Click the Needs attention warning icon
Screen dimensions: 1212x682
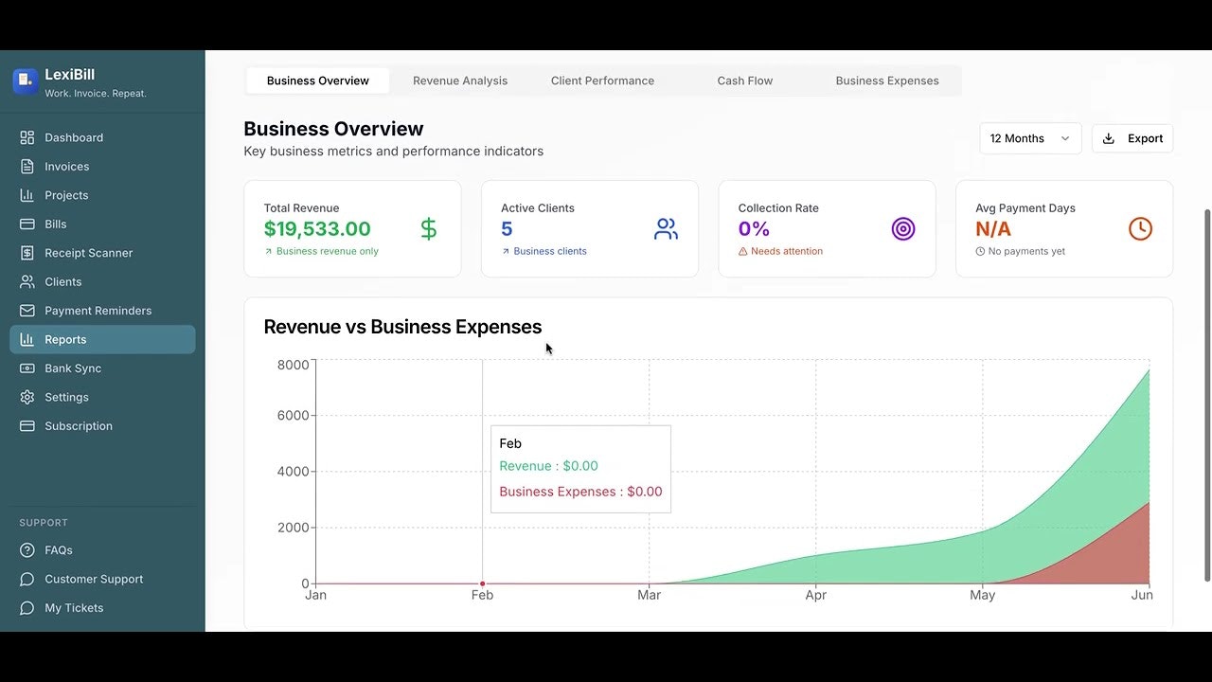[743, 252]
